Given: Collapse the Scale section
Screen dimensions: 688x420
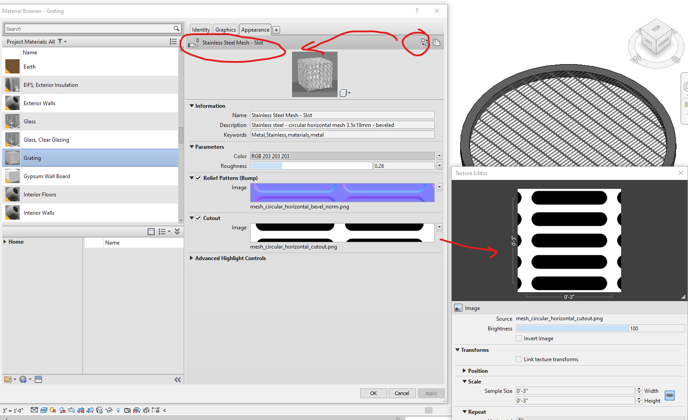Looking at the screenshot, I should tap(465, 381).
